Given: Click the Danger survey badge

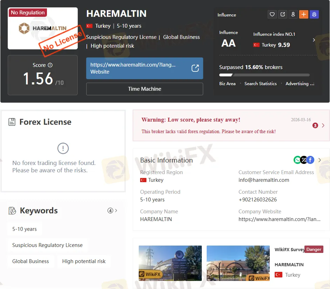Looking at the screenshot, I should coord(314,249).
